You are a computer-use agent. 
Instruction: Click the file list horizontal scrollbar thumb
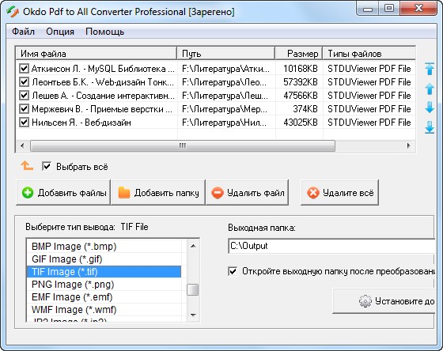183,145
